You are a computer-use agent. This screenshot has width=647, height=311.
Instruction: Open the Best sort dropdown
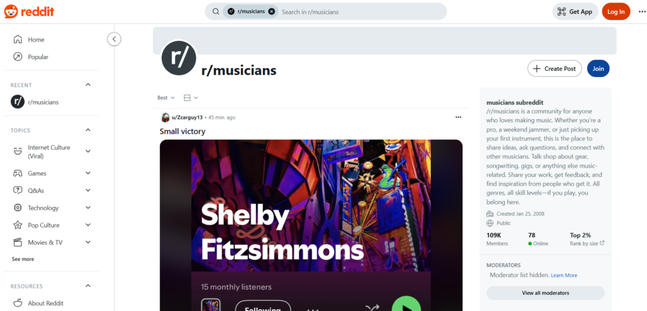pyautogui.click(x=166, y=98)
